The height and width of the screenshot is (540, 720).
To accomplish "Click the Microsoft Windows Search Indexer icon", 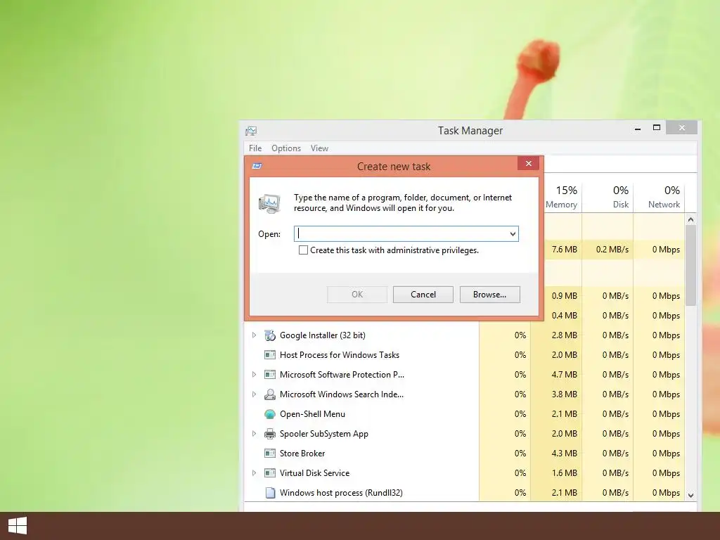I will click(270, 394).
